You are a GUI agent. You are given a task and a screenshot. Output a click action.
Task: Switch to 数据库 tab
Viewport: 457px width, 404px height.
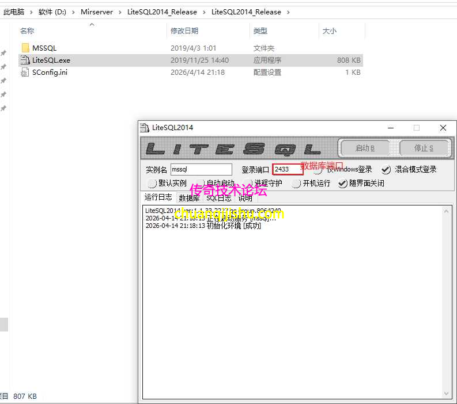(x=189, y=198)
